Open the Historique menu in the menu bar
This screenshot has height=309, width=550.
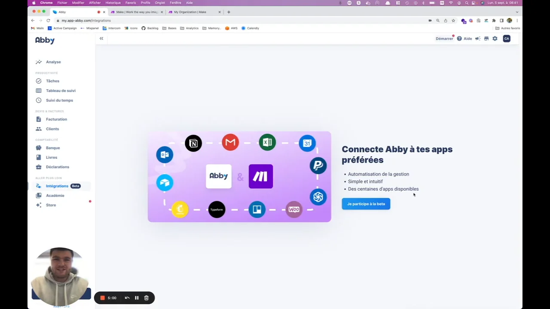(113, 3)
